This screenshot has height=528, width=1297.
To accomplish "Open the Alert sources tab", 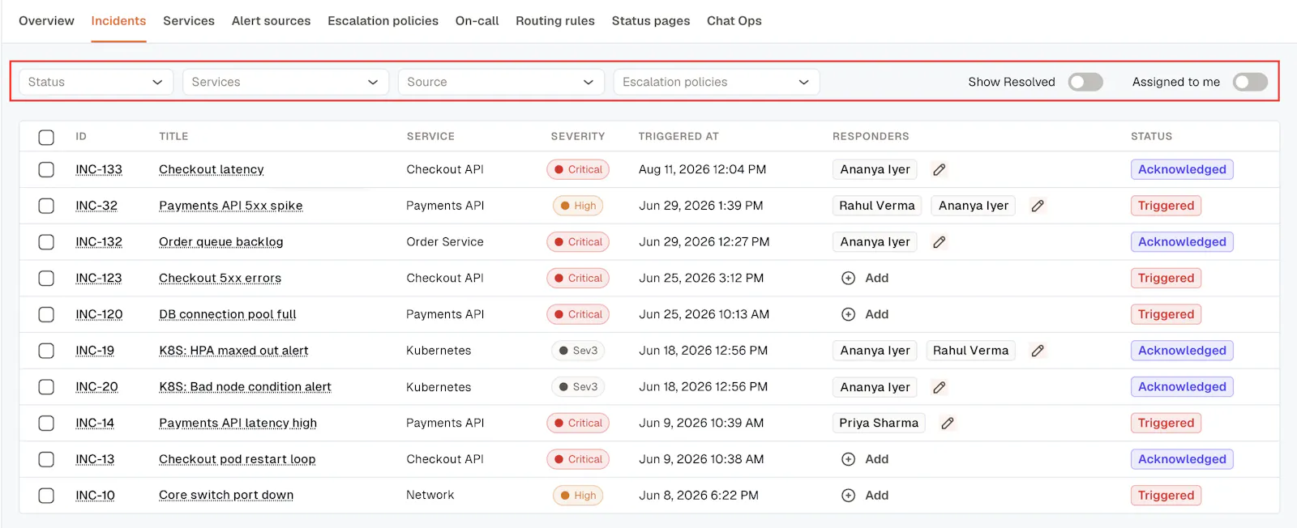I will click(271, 21).
